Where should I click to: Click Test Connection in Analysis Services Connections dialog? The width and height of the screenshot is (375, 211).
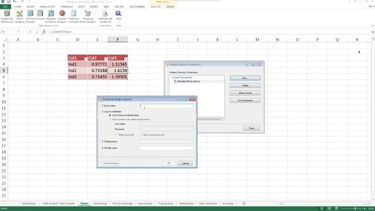pos(245,100)
